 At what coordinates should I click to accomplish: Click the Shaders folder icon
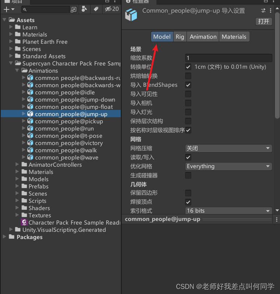pyautogui.click(x=24, y=208)
